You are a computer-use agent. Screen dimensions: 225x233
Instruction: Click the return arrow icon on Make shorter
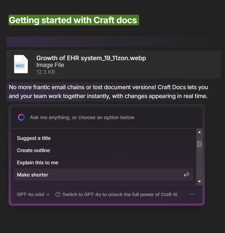[x=186, y=175]
